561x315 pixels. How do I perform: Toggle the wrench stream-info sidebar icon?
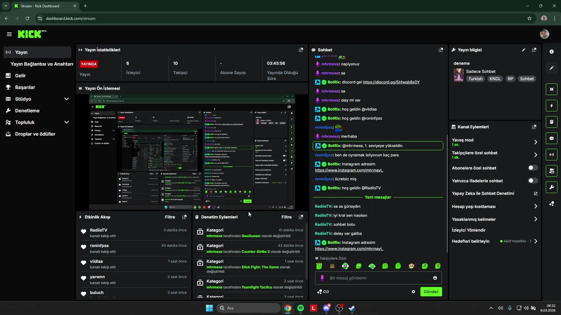coord(551,187)
